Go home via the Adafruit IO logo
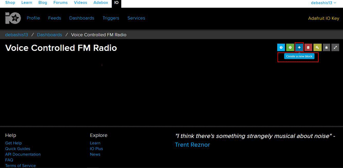 point(13,18)
